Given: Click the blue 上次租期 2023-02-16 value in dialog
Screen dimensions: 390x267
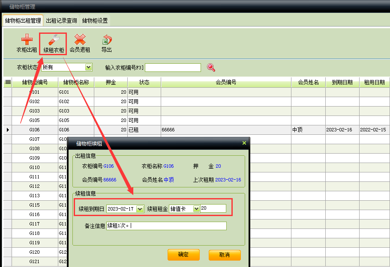Looking at the screenshot, I should [228, 180].
